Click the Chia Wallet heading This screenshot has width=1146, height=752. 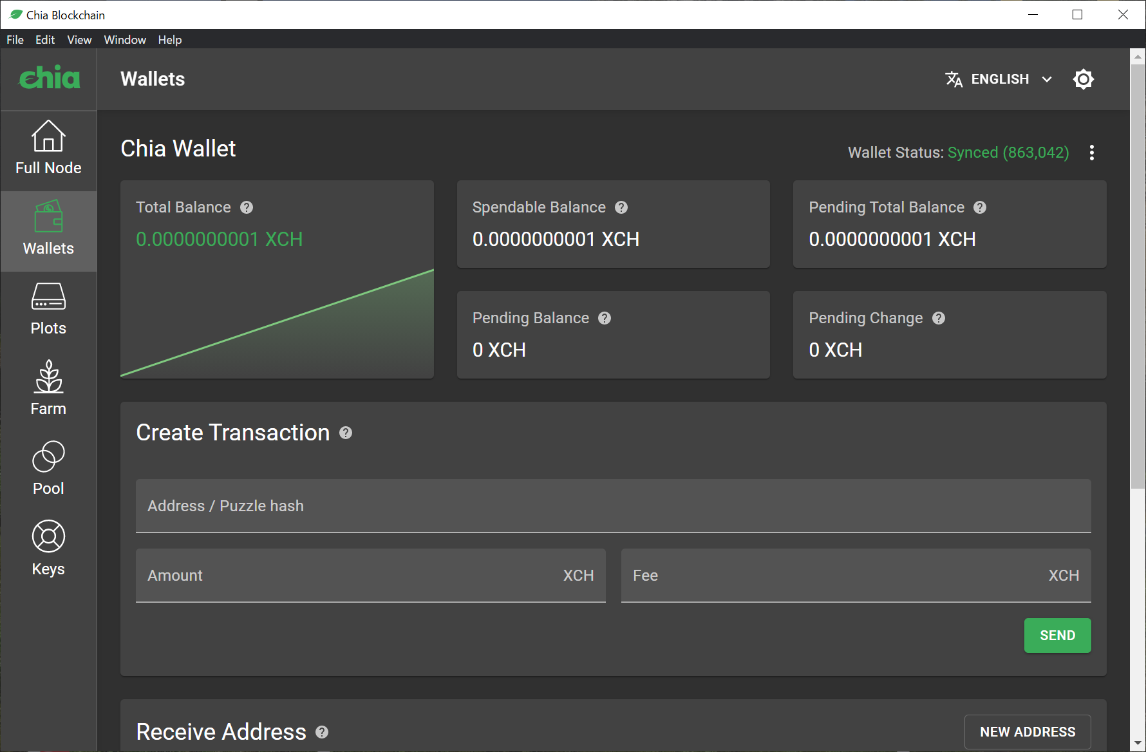(x=178, y=149)
